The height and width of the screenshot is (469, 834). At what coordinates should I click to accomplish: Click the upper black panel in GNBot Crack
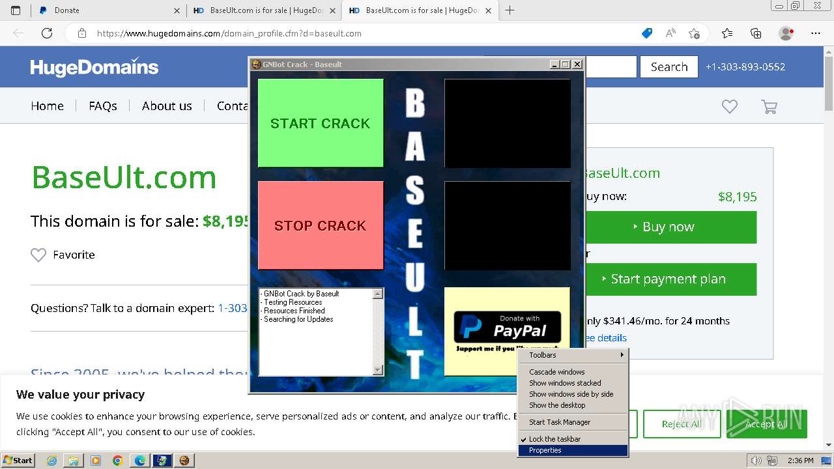[x=507, y=123]
